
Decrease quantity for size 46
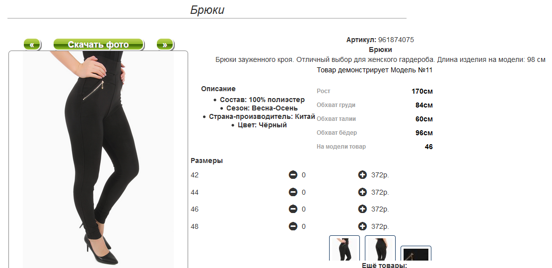(293, 209)
